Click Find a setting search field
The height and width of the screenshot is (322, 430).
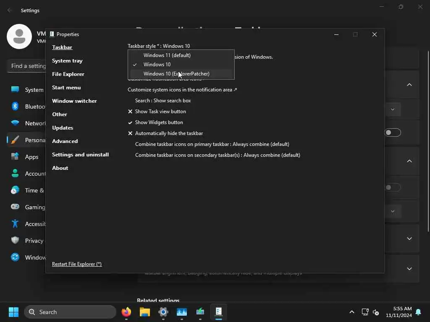pos(26,66)
